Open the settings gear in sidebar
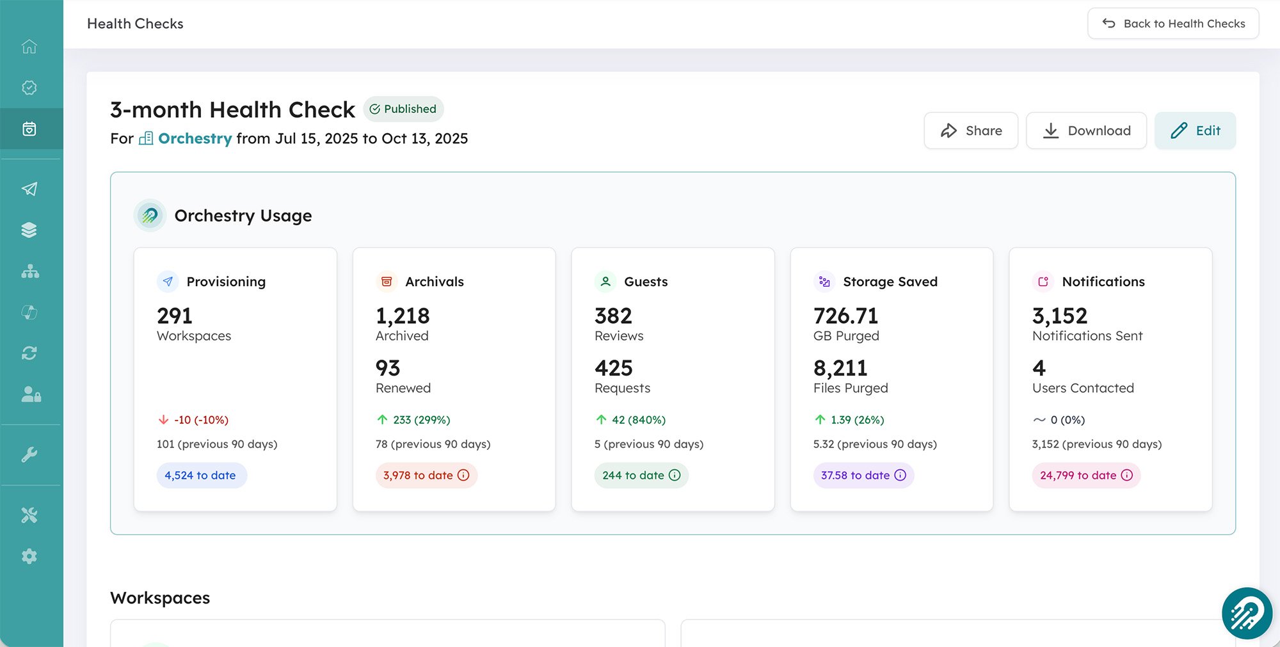 pos(29,556)
